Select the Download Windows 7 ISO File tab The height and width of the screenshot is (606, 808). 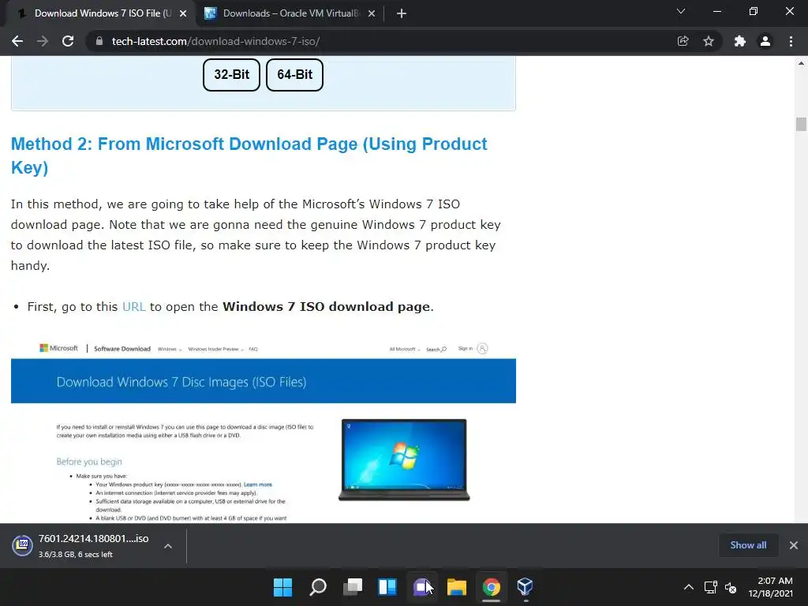102,13
